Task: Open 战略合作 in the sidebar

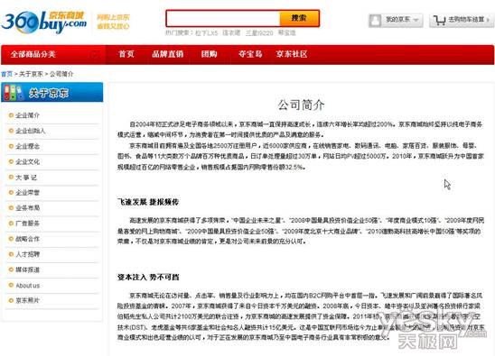Action: pos(28,239)
